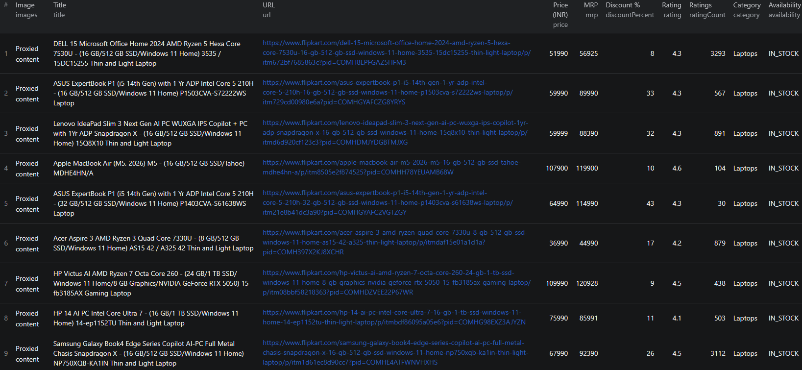Click price value 109990
The height and width of the screenshot is (370, 802).
557,283
